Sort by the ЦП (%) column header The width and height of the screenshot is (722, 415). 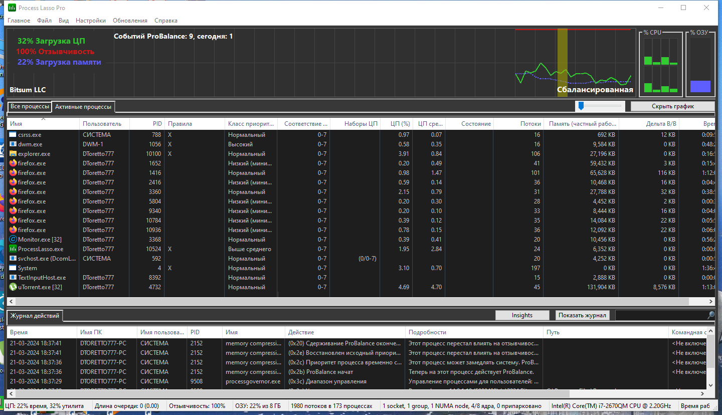(x=400, y=124)
